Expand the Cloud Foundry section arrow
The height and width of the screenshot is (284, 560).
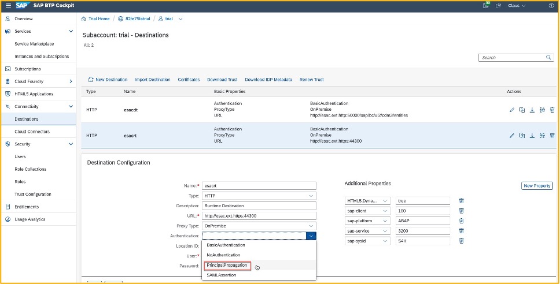tap(71, 81)
